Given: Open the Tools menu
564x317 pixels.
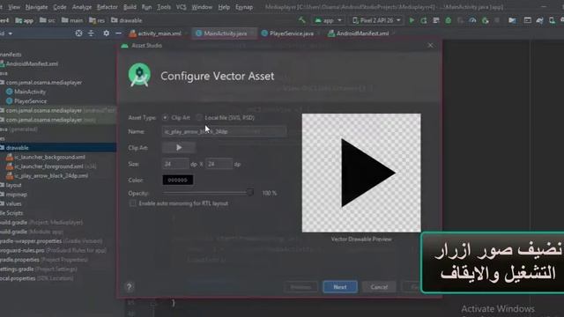Looking at the screenshot, I should (164, 7).
